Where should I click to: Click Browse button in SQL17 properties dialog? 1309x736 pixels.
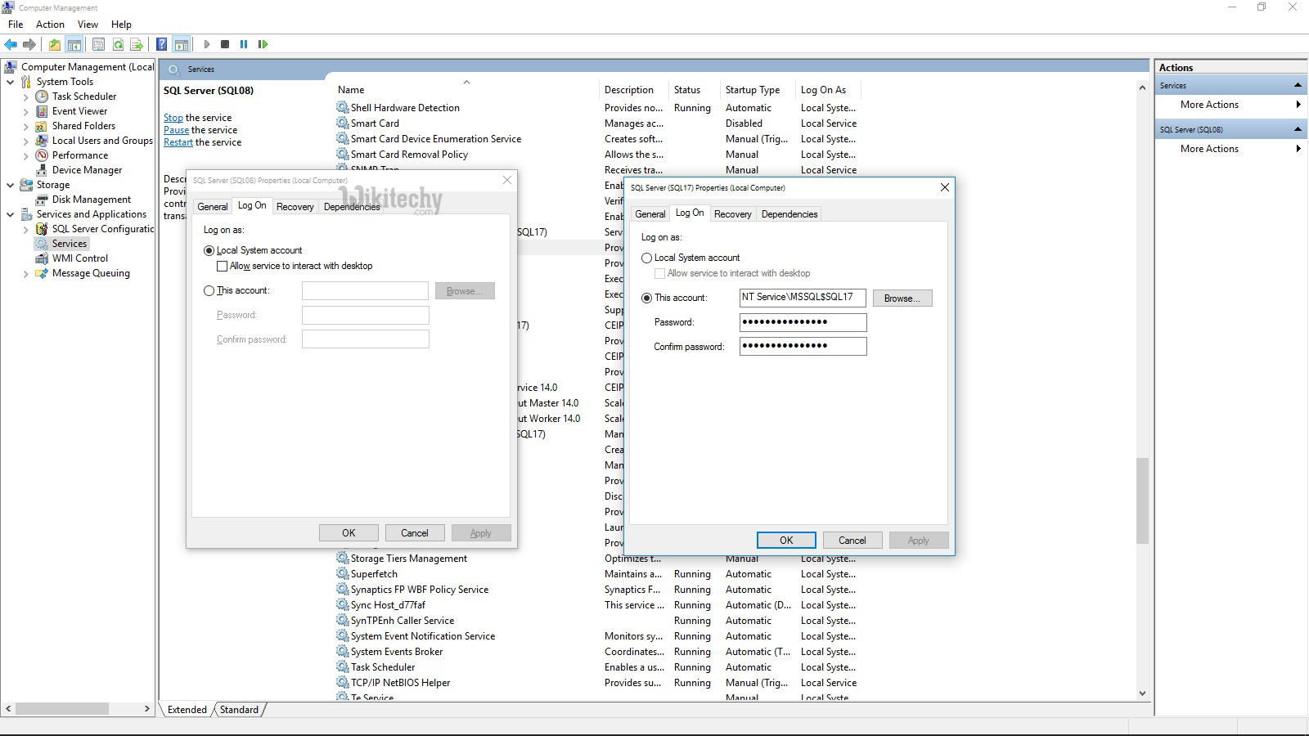[902, 298]
